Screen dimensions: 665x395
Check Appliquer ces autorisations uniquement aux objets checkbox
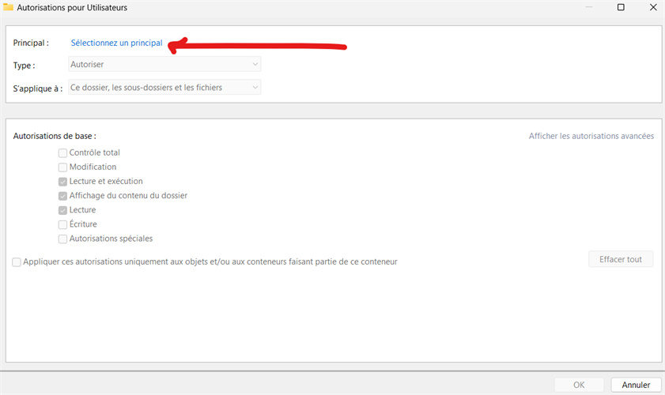(17, 262)
